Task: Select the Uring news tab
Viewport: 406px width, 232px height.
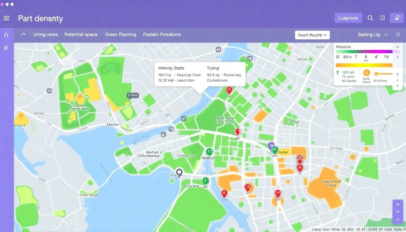Action: click(45, 35)
